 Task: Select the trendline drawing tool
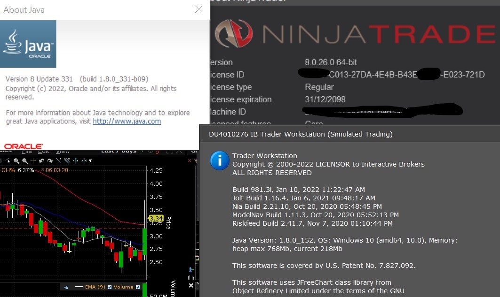(x=59, y=160)
